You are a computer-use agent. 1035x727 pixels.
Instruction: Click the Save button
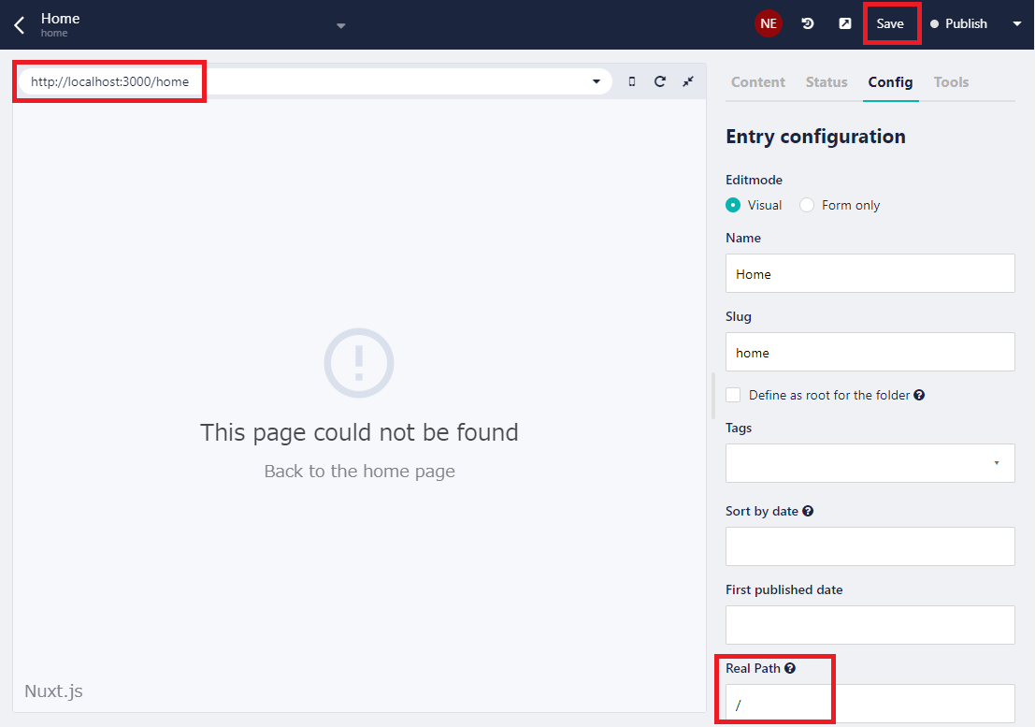coord(890,23)
